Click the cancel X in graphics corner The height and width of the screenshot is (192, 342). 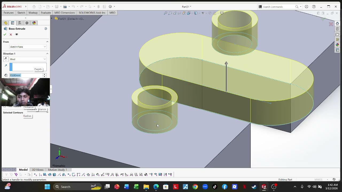[x=331, y=24]
